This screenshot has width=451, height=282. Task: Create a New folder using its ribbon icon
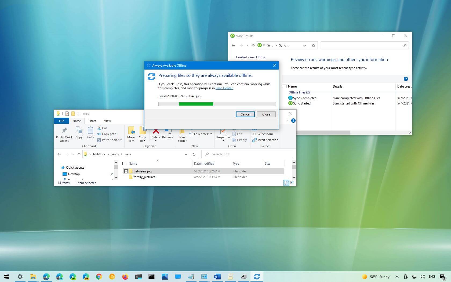[x=182, y=133]
